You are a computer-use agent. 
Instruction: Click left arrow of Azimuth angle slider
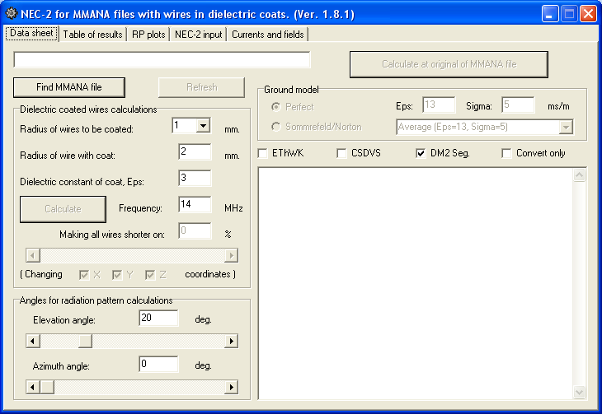[x=33, y=387]
